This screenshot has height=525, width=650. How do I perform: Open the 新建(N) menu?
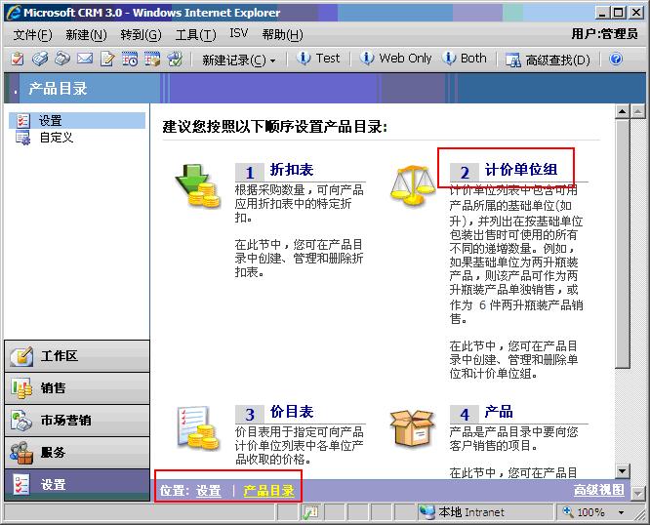86,35
